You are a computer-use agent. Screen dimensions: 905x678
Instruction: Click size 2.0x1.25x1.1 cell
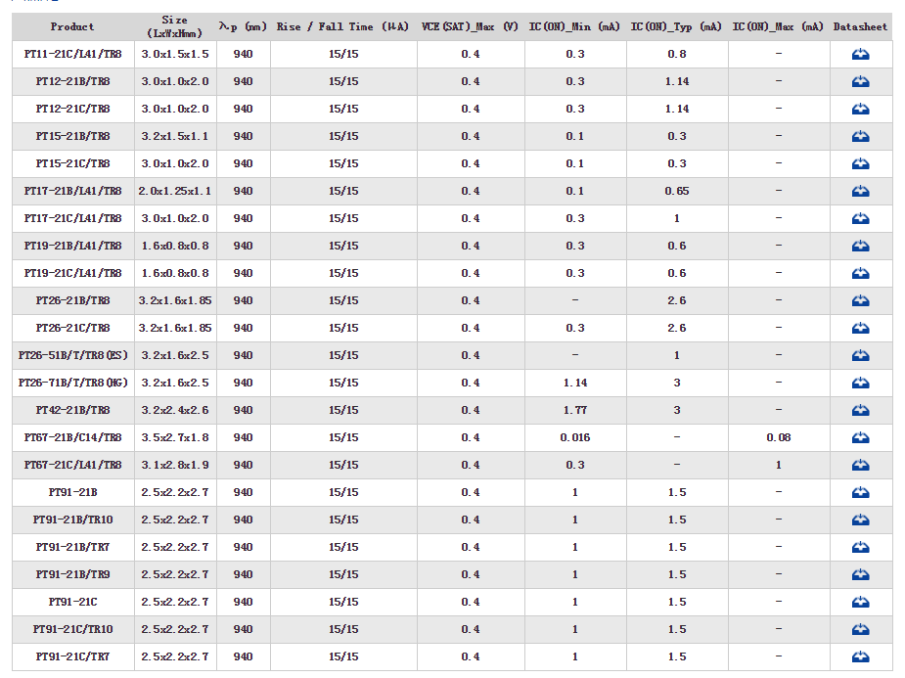click(175, 191)
